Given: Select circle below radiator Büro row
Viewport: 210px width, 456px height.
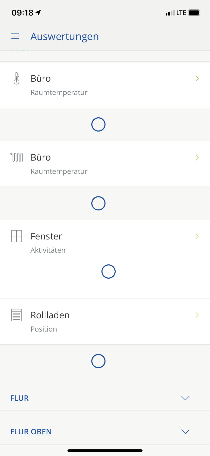Looking at the screenshot, I should (x=98, y=203).
